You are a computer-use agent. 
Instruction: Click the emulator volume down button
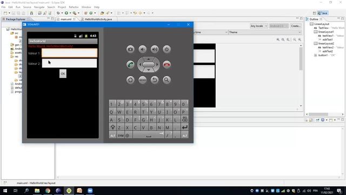[143, 49]
